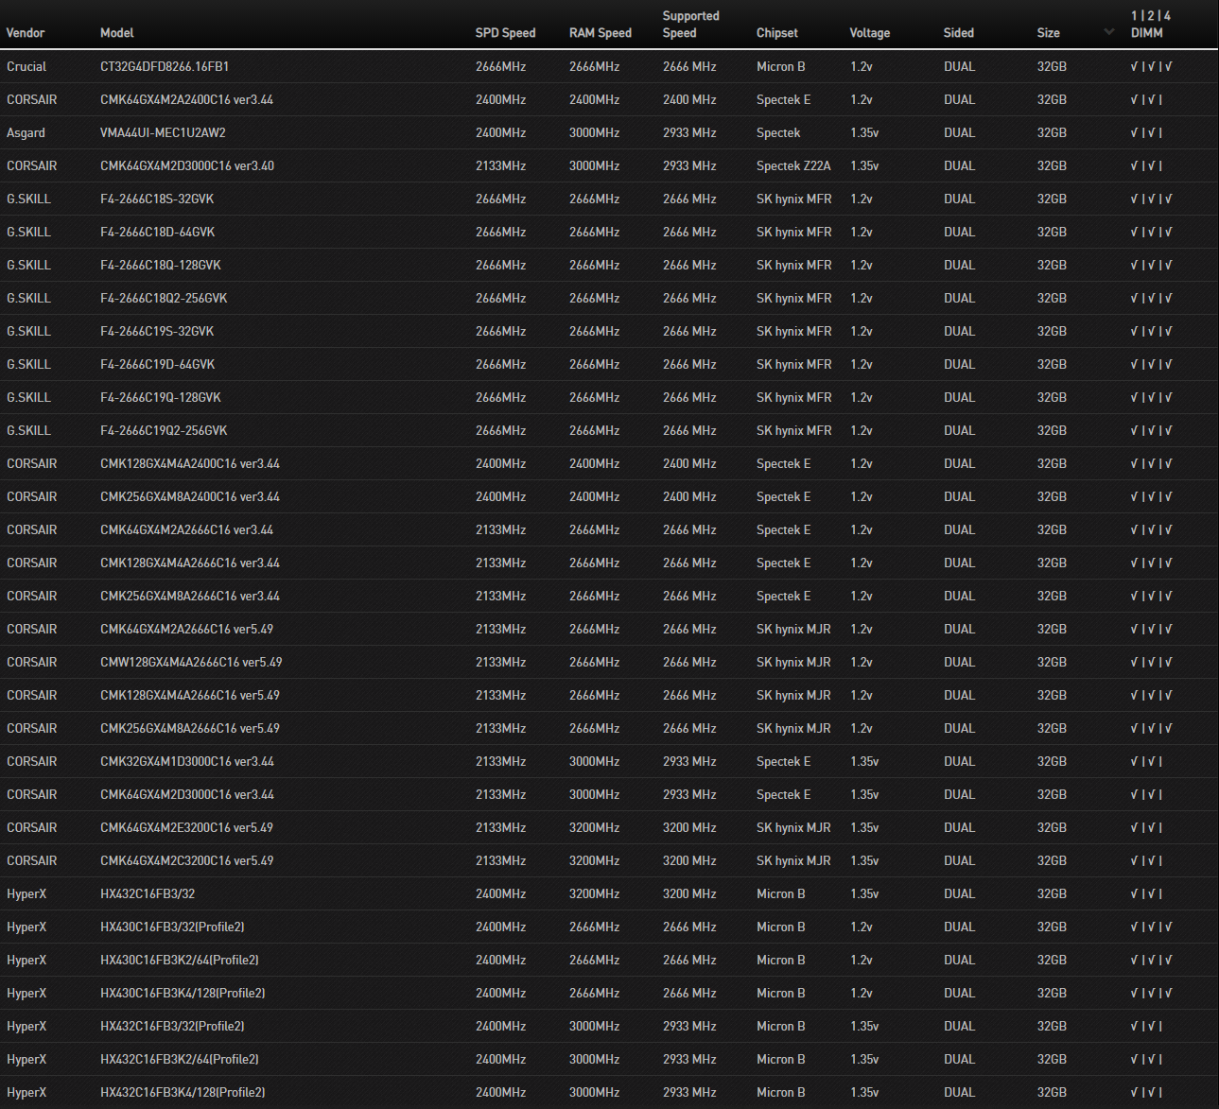
Task: Select model HX432C16FB3K2/64(Profile2)
Action: 180,1060
